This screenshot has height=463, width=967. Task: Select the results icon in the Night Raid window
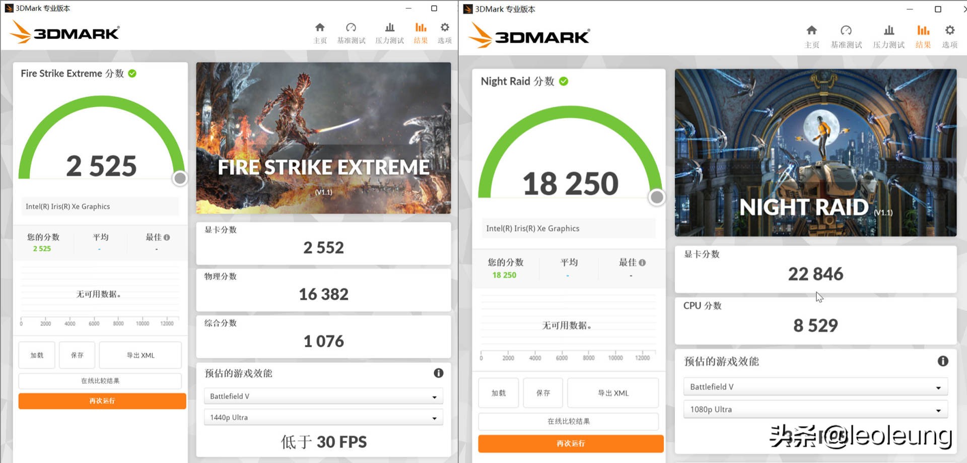(x=923, y=30)
